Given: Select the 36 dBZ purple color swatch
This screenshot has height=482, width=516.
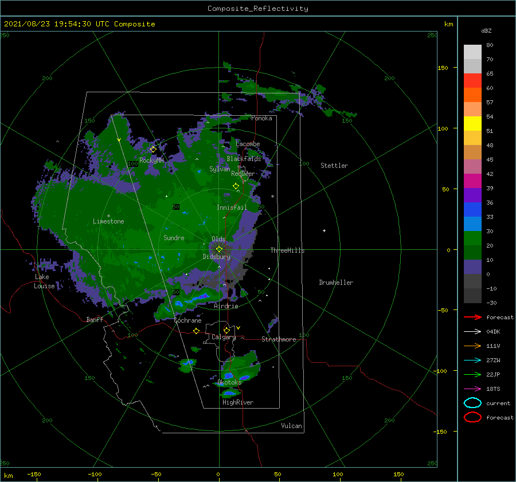Looking at the screenshot, I should coord(472,195).
